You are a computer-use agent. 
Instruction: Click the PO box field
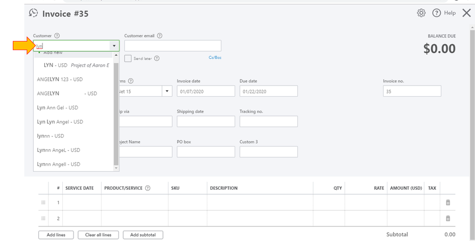(206, 152)
